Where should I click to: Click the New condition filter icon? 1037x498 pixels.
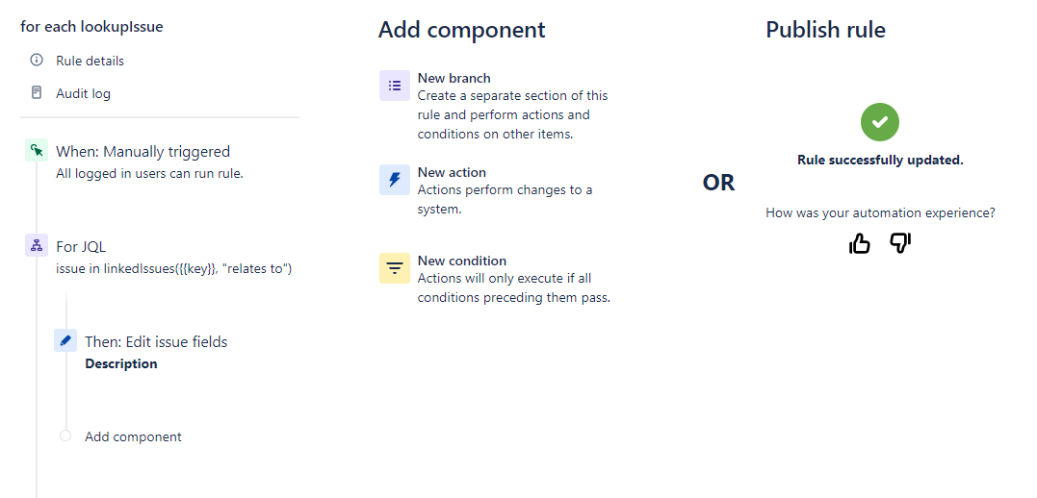point(395,268)
